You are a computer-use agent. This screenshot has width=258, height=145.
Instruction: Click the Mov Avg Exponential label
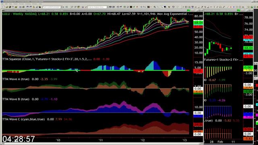point(172,14)
